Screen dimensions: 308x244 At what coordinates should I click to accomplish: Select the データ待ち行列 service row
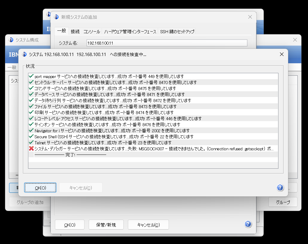pyautogui.click(x=153, y=100)
